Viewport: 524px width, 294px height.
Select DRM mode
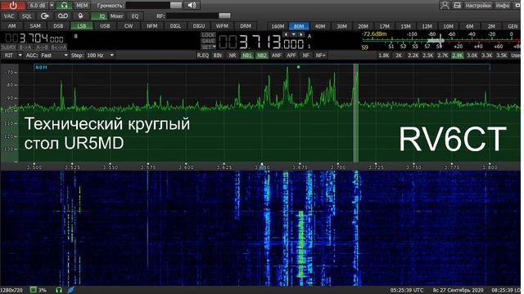click(246, 26)
